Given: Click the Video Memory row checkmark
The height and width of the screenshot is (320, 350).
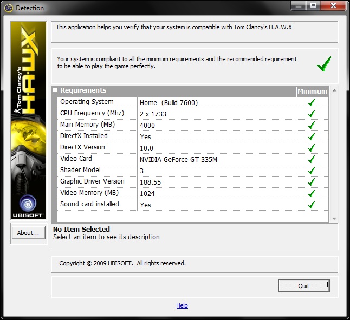Looking at the screenshot, I should point(311,193).
